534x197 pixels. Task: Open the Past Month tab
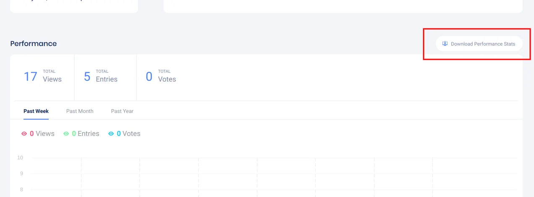80,111
